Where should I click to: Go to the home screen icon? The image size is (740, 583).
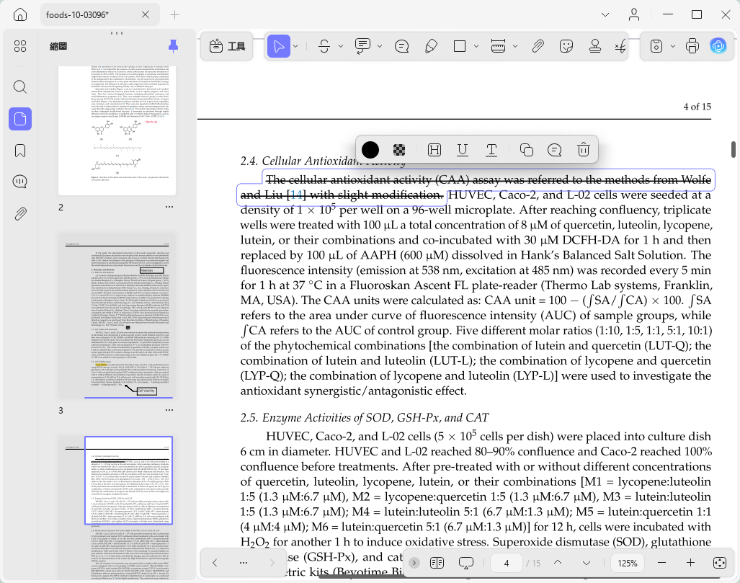click(20, 14)
